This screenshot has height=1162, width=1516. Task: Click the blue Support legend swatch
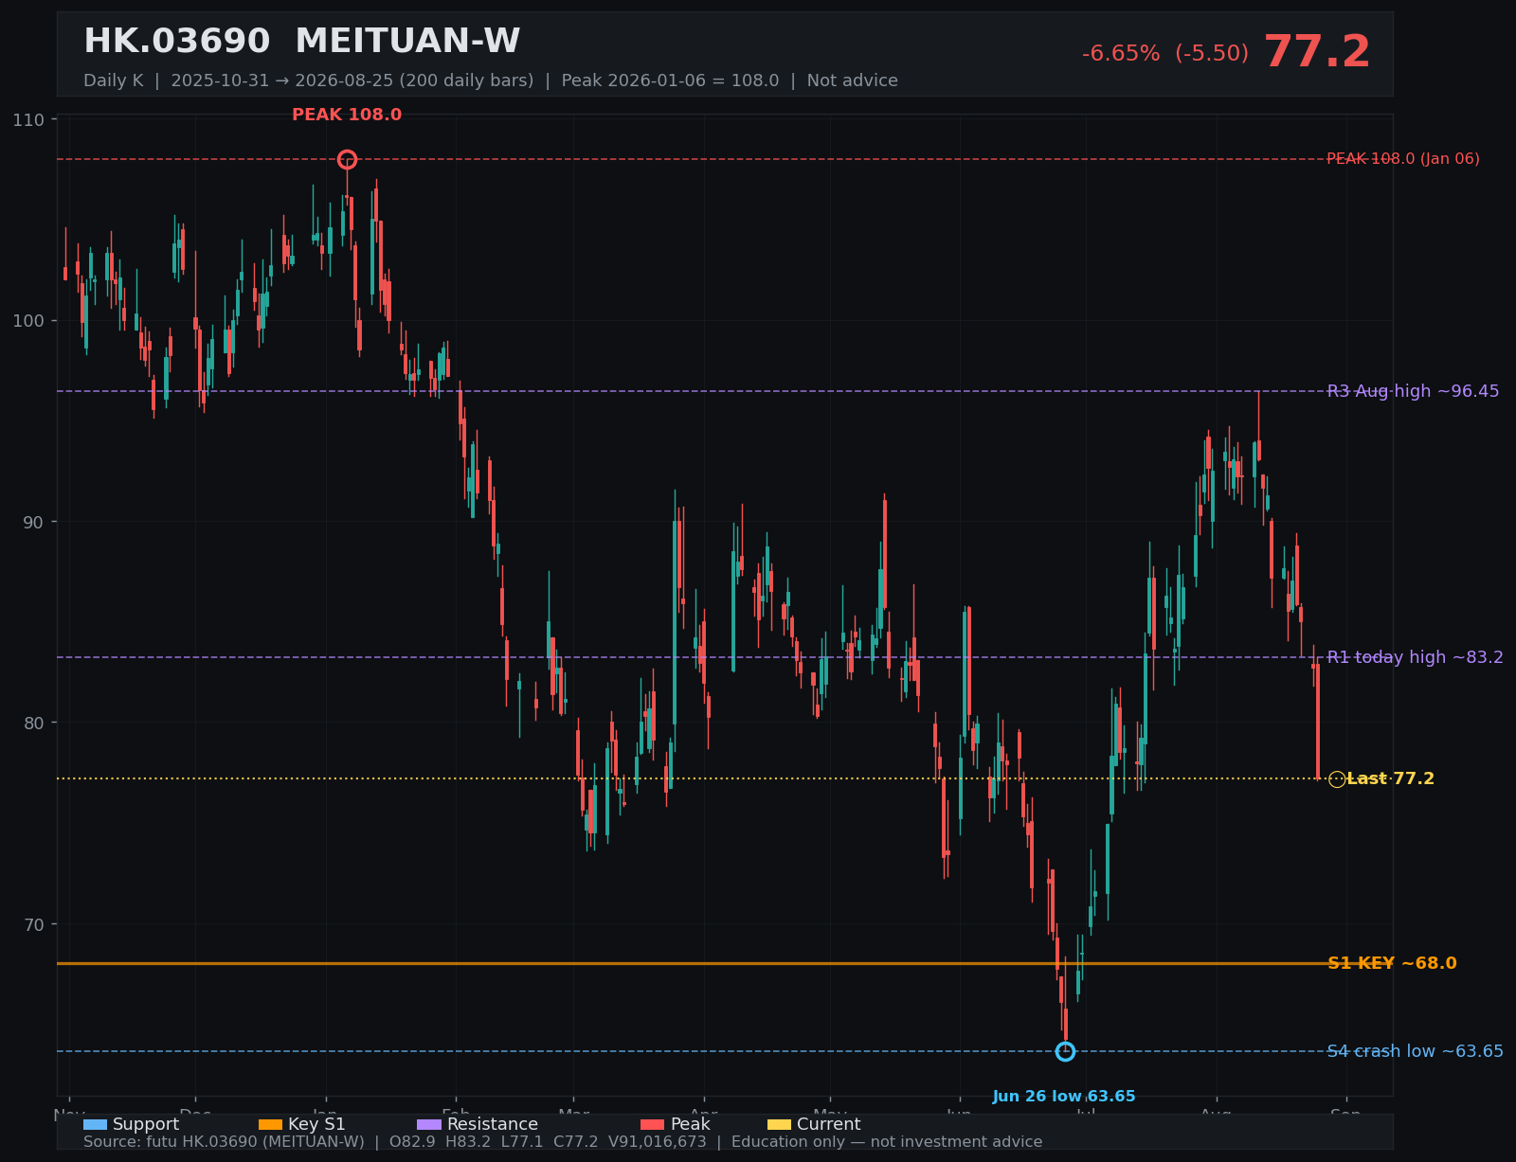(95, 1124)
